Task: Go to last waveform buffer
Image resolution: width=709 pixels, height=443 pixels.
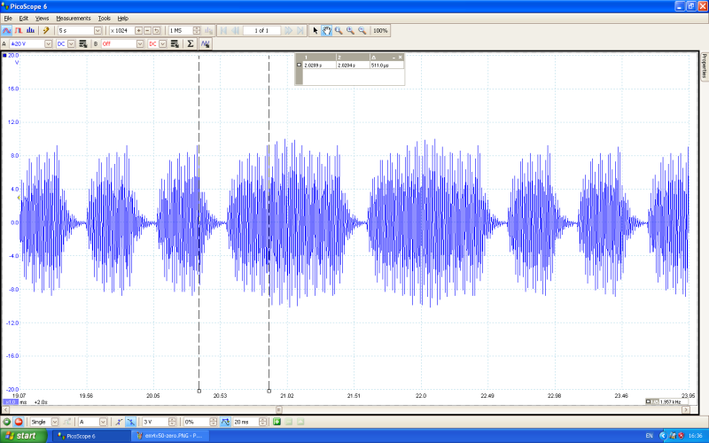Action: click(x=300, y=31)
